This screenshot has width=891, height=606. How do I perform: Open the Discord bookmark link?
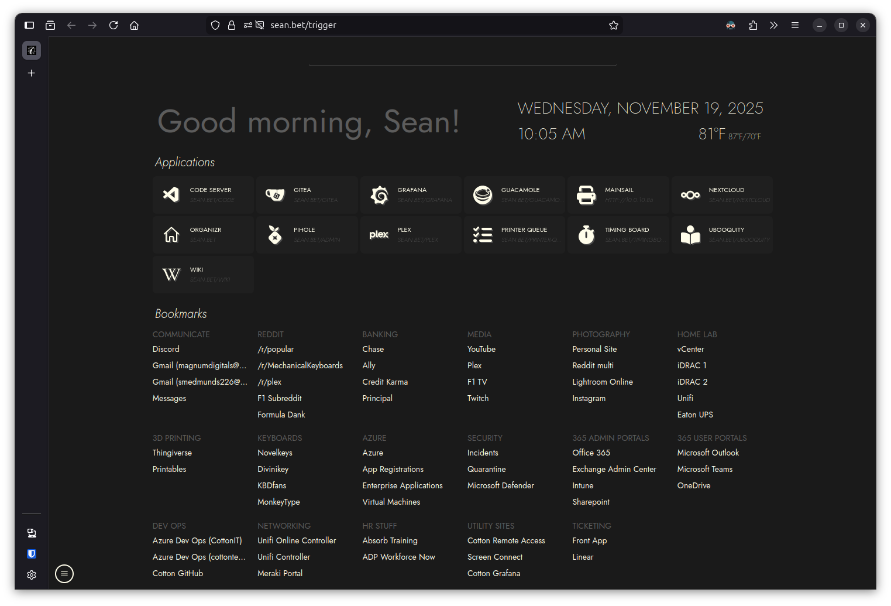pyautogui.click(x=166, y=349)
